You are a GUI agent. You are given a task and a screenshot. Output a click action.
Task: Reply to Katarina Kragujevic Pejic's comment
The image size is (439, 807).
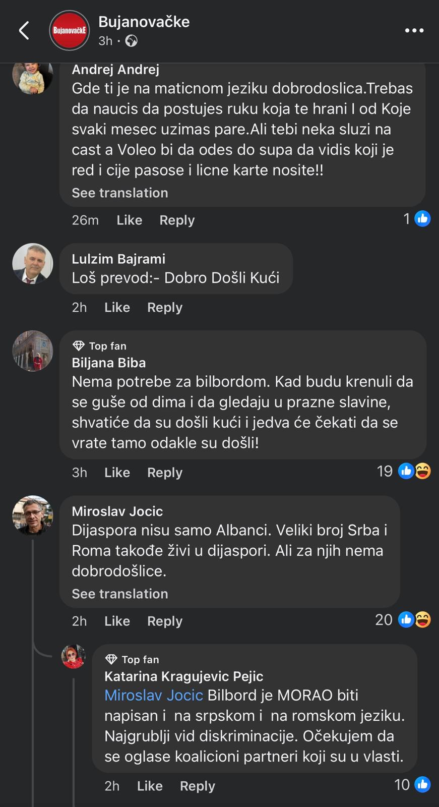click(197, 786)
